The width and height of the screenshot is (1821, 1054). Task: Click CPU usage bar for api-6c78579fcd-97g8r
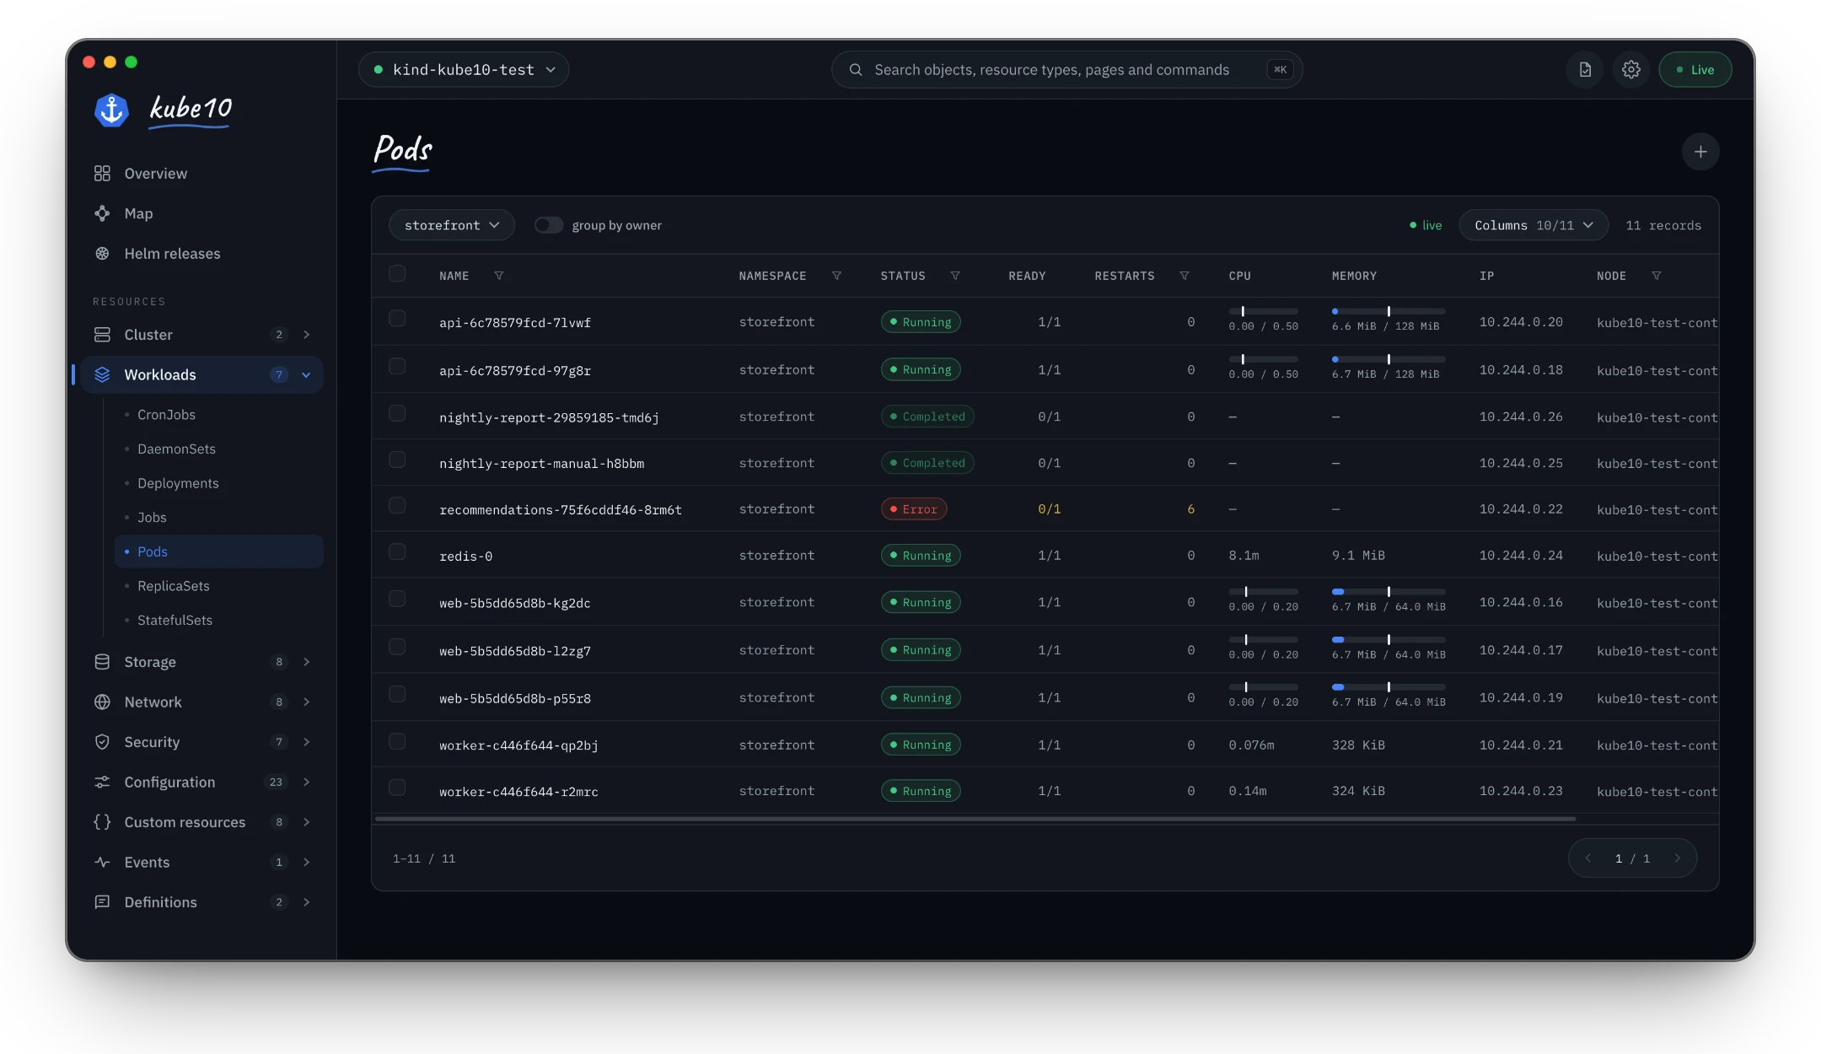pos(1263,359)
